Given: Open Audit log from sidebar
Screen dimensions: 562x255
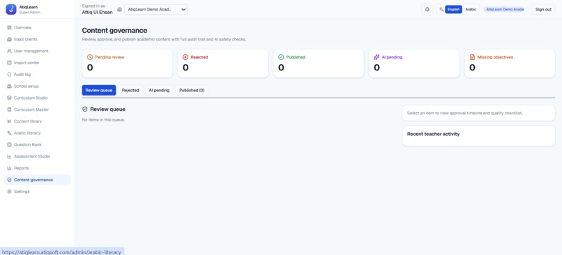Looking at the screenshot, I should [x=37, y=75].
